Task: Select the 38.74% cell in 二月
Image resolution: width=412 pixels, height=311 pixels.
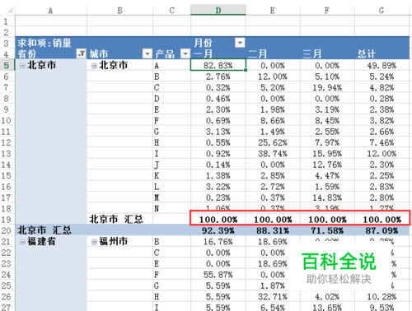Action: [x=273, y=153]
